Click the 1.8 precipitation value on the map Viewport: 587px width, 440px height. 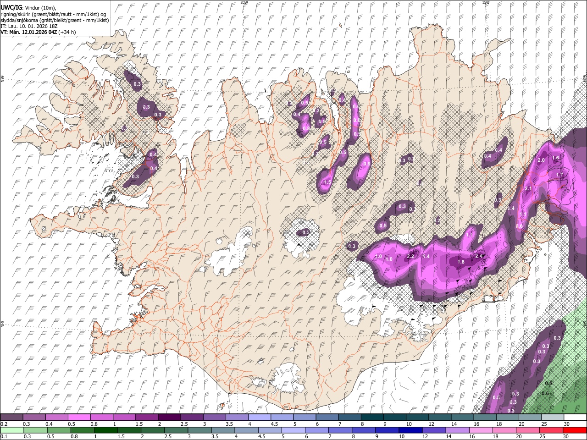click(x=461, y=262)
